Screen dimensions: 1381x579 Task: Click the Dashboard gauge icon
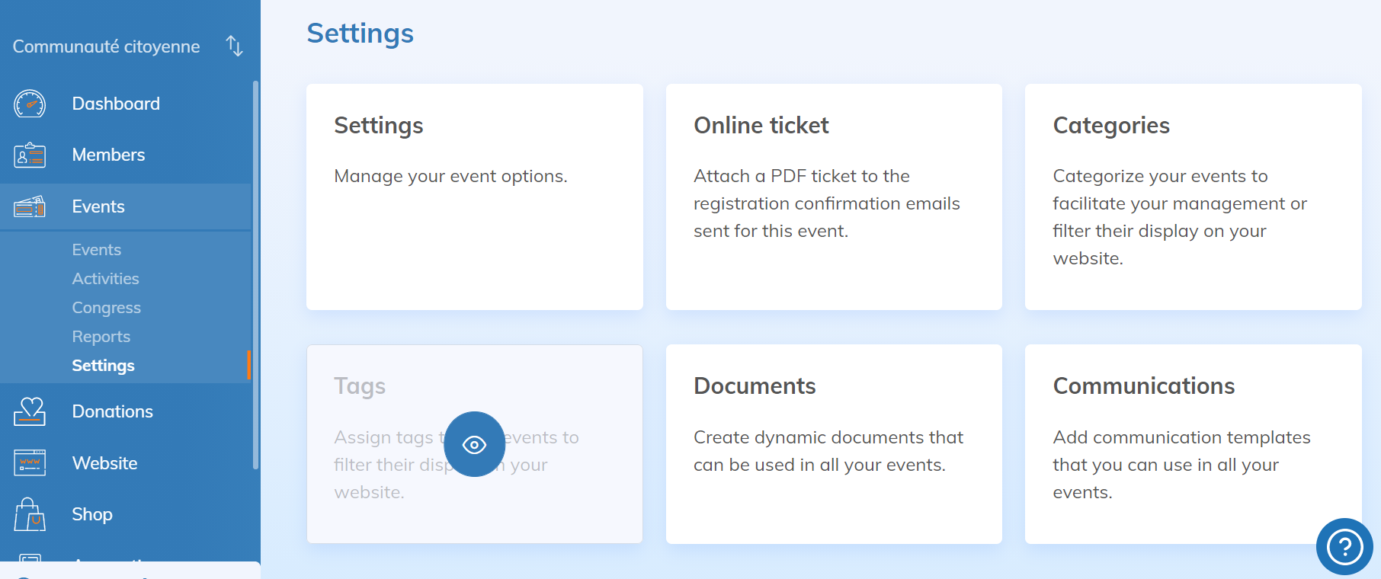coord(30,104)
